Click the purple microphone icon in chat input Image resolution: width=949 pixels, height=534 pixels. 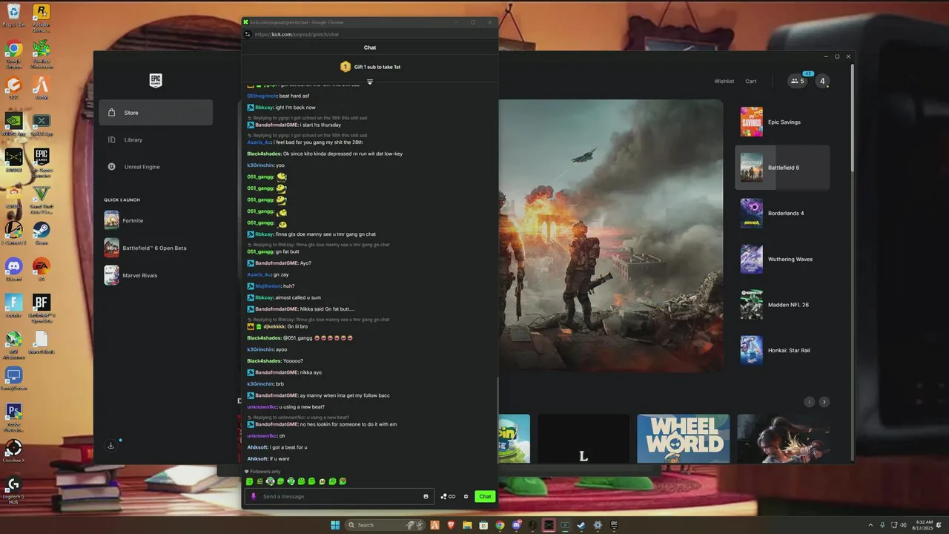click(x=254, y=496)
